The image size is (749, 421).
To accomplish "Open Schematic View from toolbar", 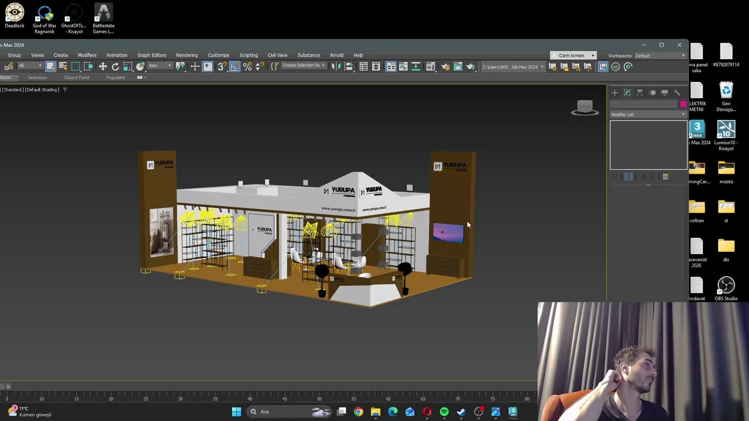I will (x=415, y=67).
